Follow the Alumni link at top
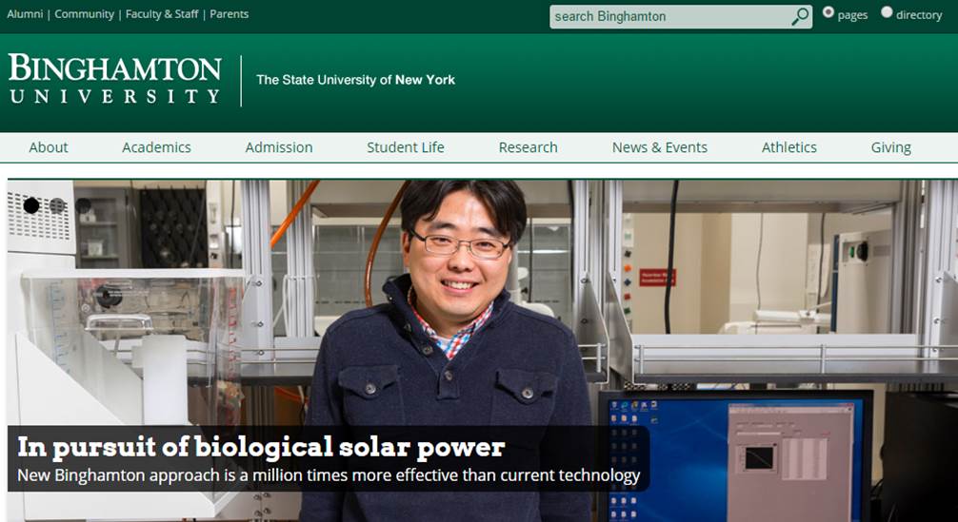This screenshot has width=958, height=522. 25,14
